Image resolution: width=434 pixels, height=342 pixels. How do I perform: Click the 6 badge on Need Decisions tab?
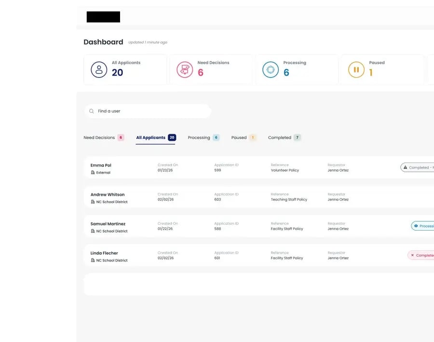coord(121,137)
